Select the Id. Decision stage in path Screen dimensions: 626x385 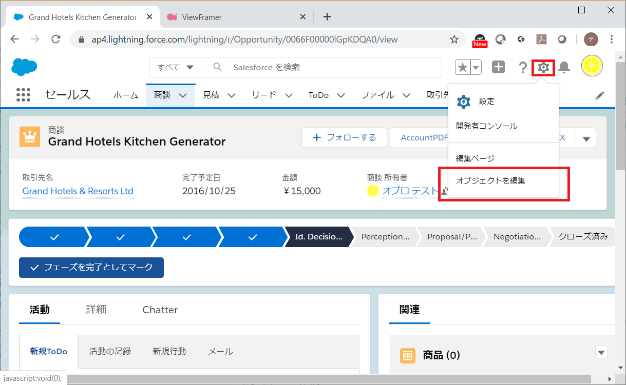(x=318, y=237)
